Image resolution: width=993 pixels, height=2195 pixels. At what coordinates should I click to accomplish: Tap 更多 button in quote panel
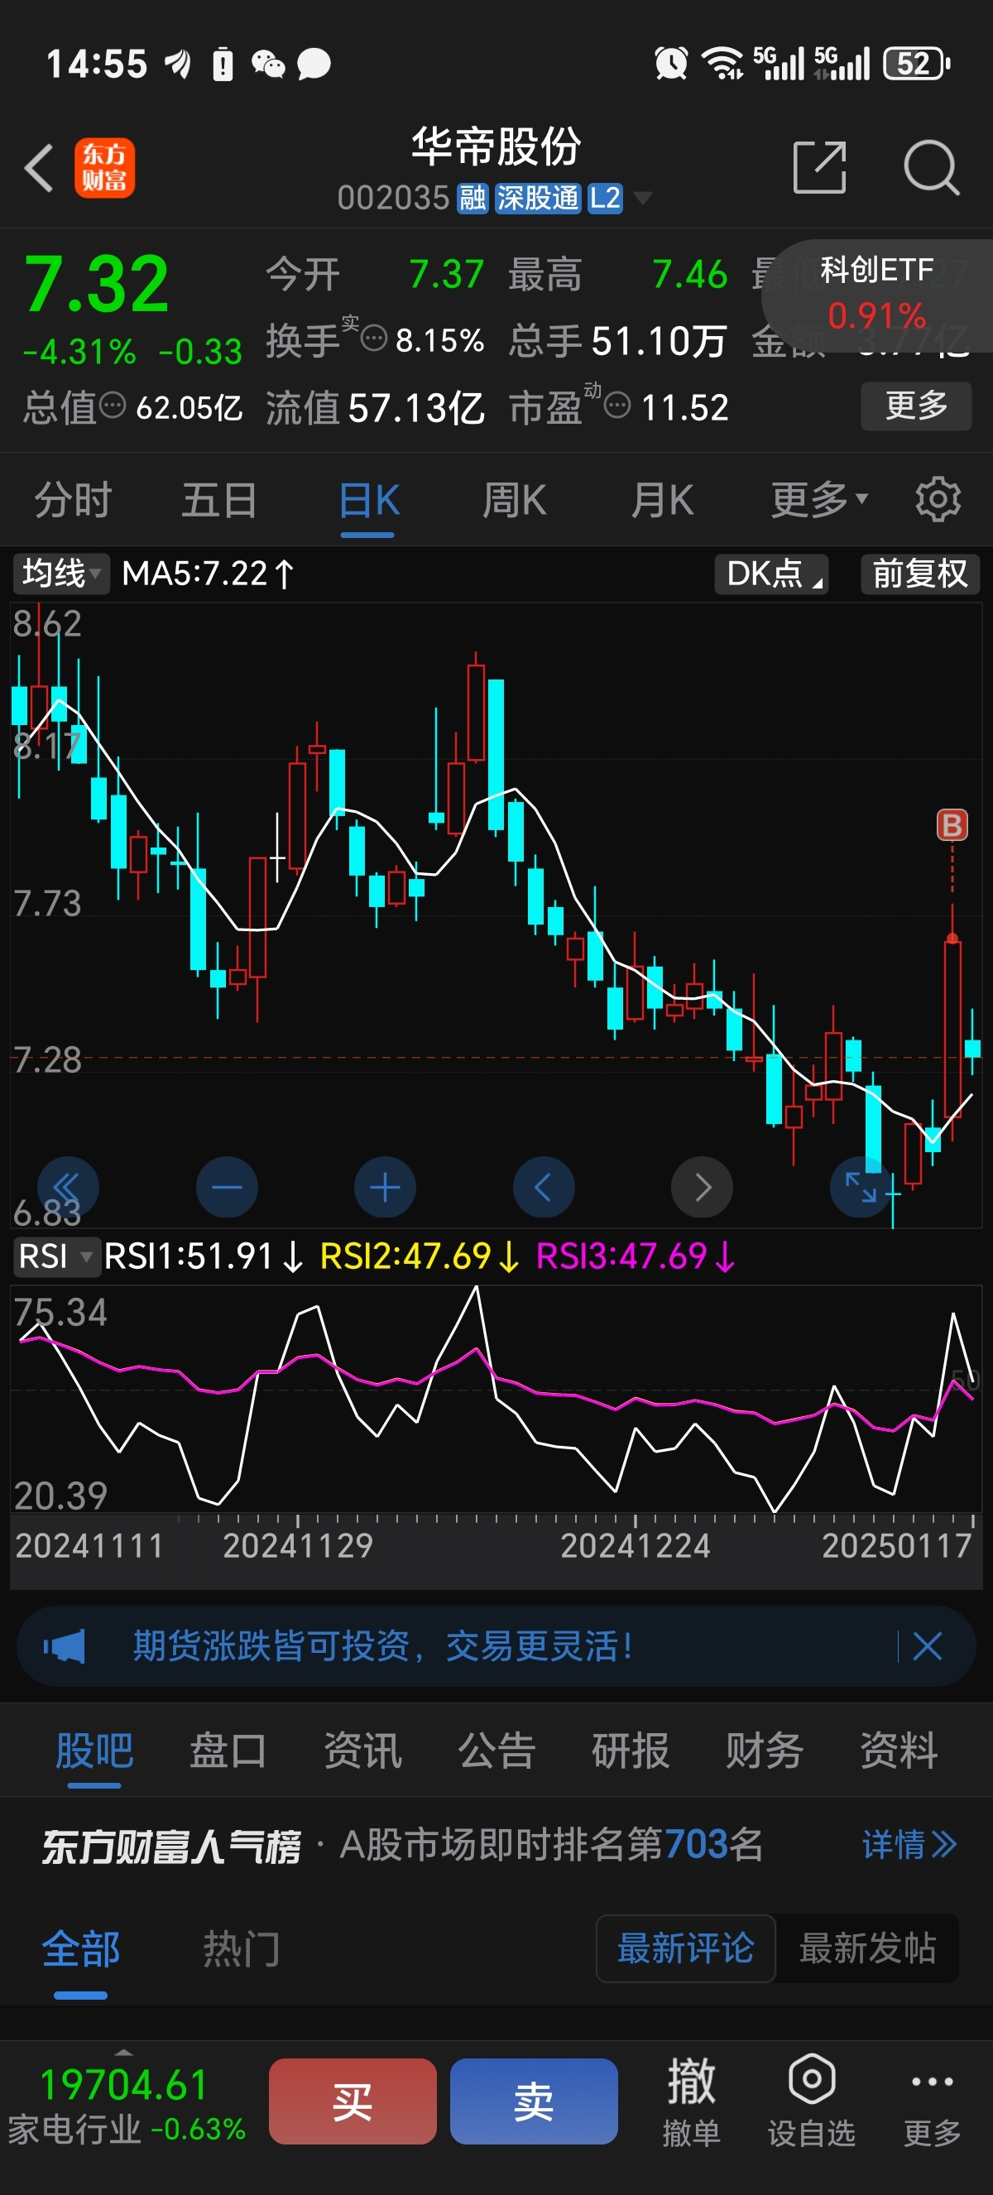[916, 406]
